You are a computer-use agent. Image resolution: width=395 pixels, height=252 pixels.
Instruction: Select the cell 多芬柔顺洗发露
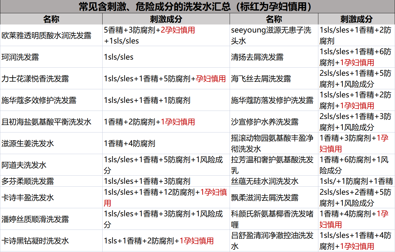51,181
